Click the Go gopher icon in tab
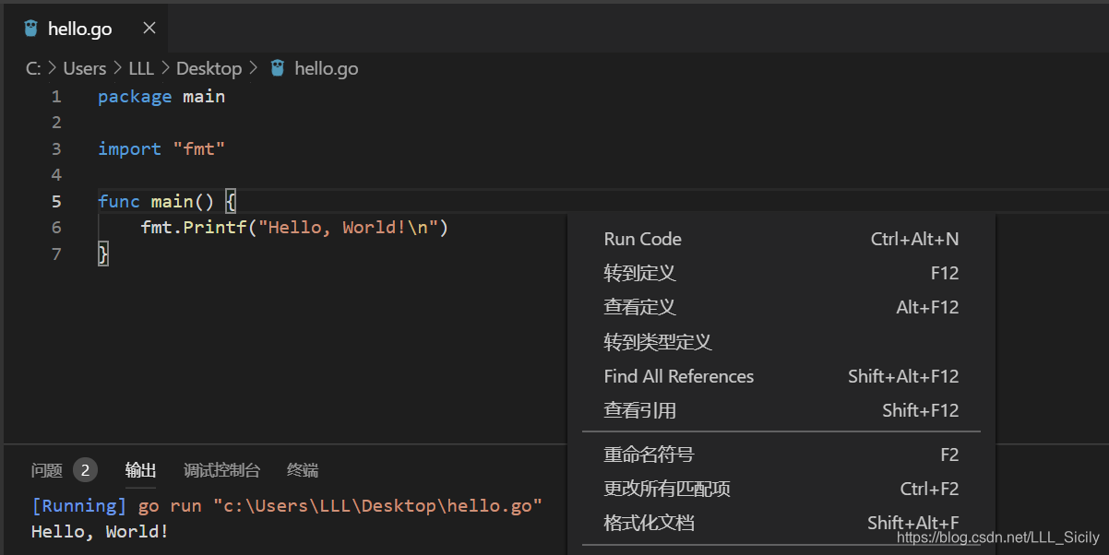1109x555 pixels. (x=31, y=29)
